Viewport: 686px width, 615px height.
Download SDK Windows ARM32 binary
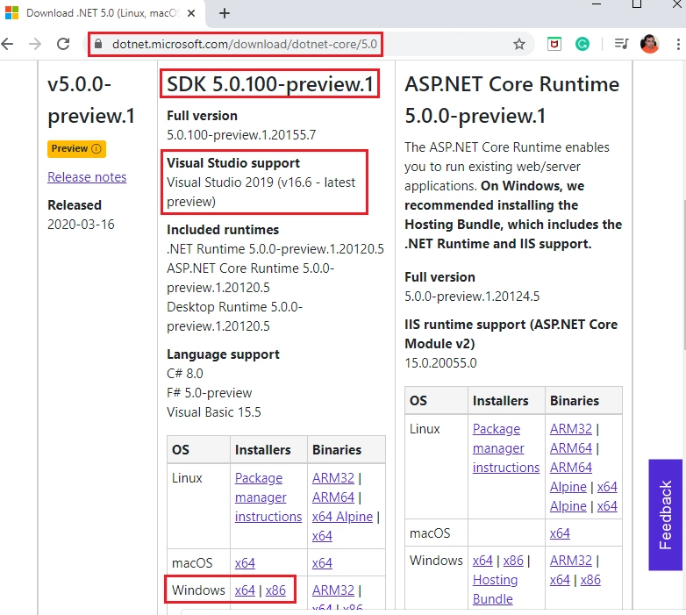coord(333,590)
